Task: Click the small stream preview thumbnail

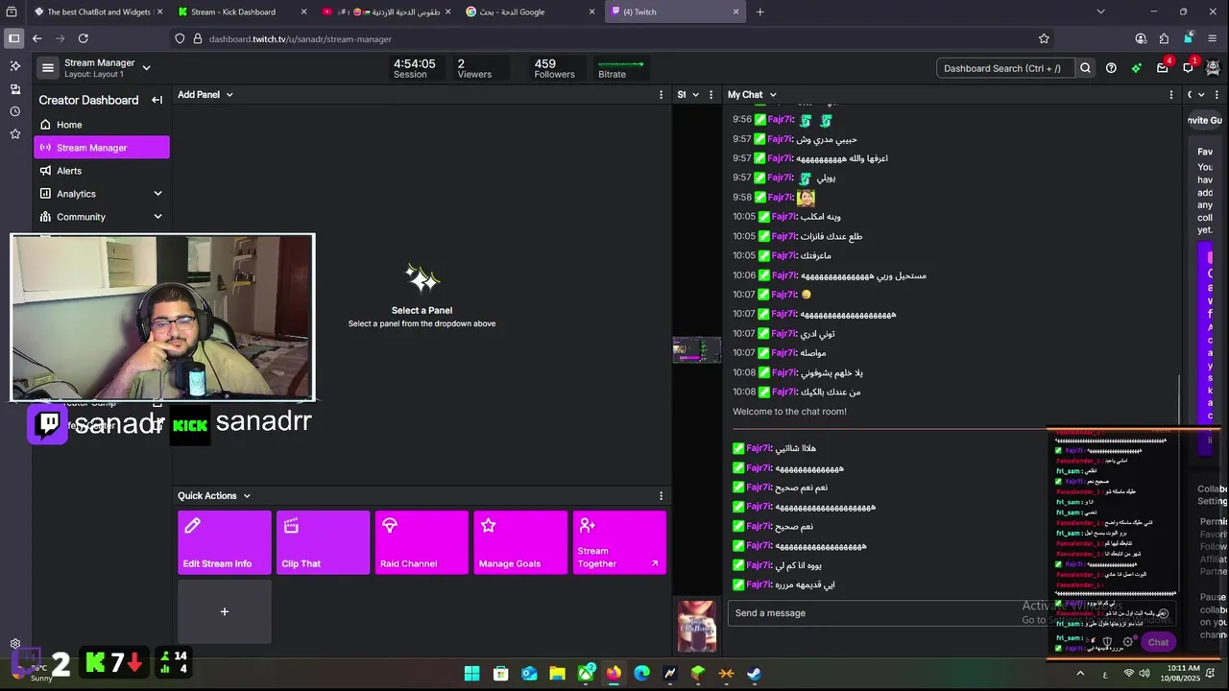Action: click(696, 350)
